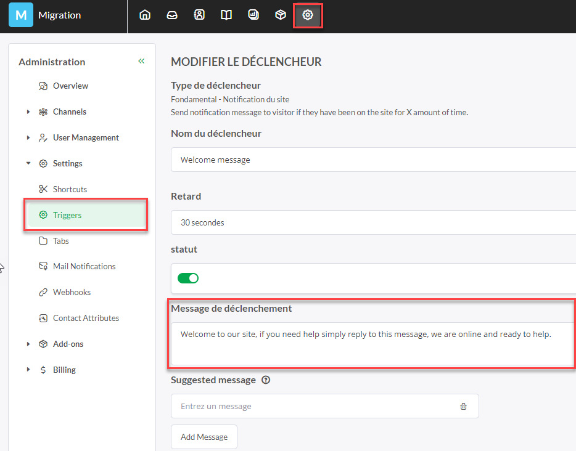Click the Add-ons section label in sidebar

coord(68,344)
